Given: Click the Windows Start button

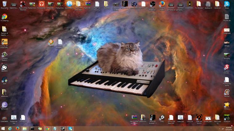Looking at the screenshot, I should tap(3, 129).
